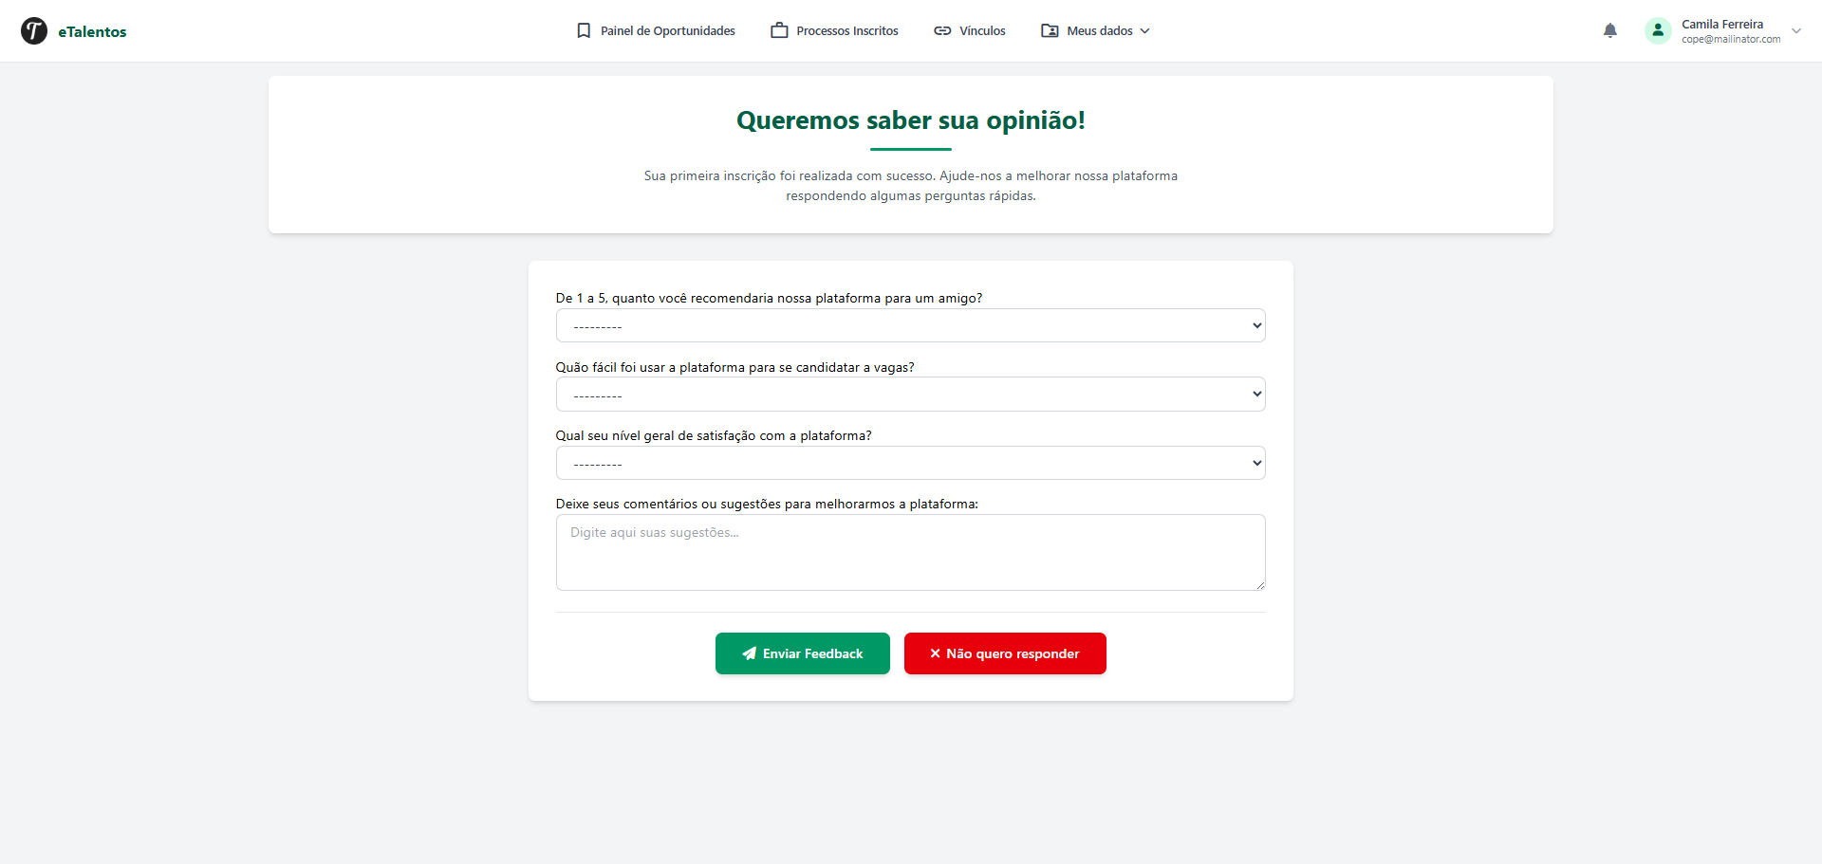Click link icon beside Vínculos
This screenshot has width=1822, height=864.
pyautogui.click(x=942, y=30)
